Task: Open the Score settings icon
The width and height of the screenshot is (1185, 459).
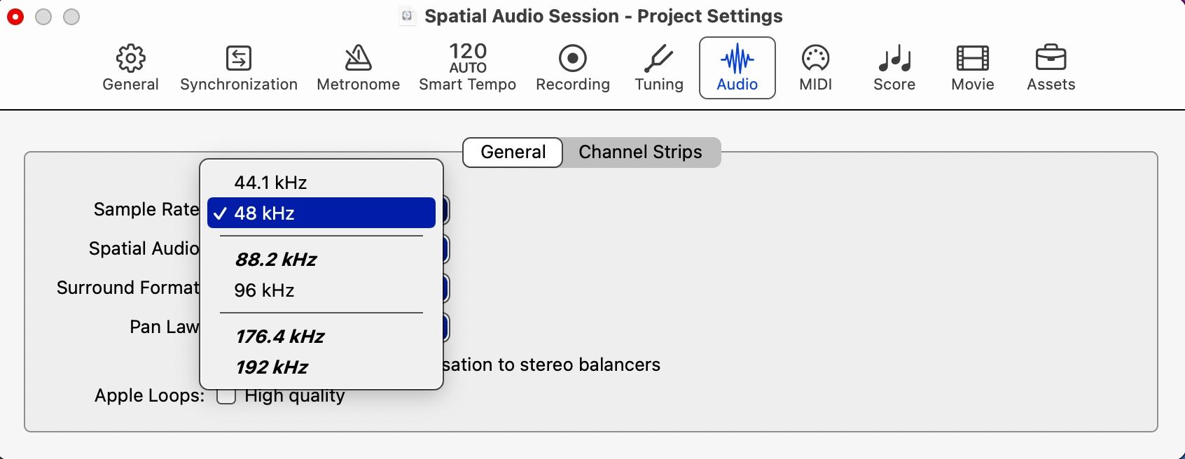Action: pyautogui.click(x=894, y=66)
